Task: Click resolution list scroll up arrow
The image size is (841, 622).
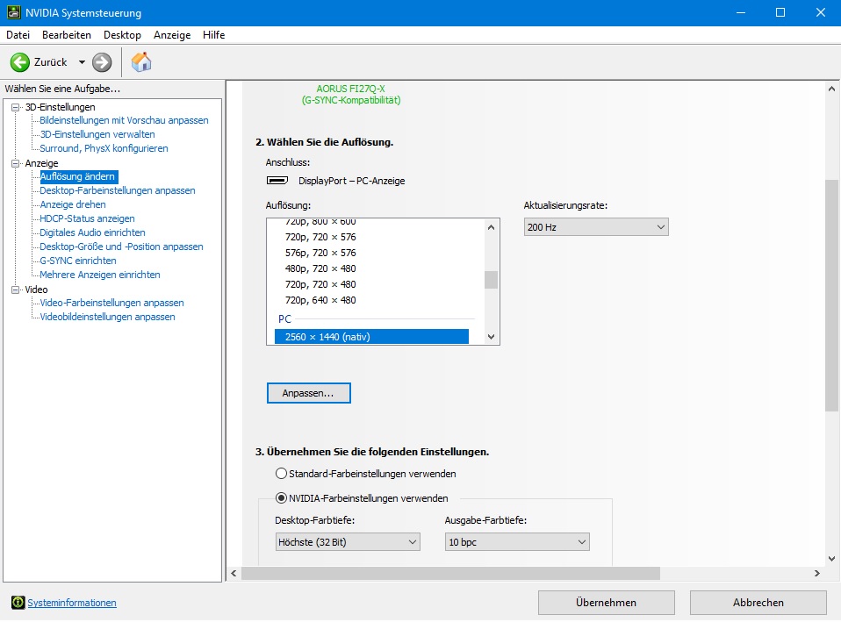Action: click(492, 227)
